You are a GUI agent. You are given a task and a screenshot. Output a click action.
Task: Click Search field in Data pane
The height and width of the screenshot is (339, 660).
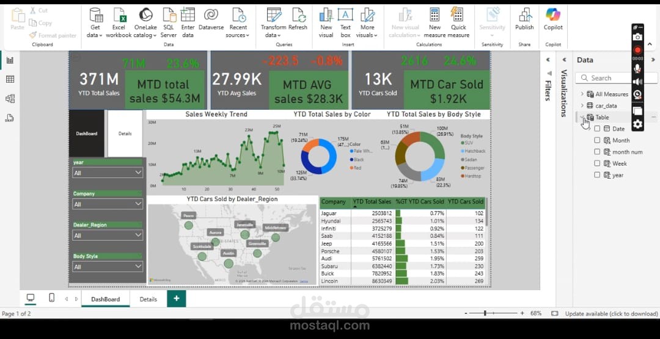coord(616,77)
